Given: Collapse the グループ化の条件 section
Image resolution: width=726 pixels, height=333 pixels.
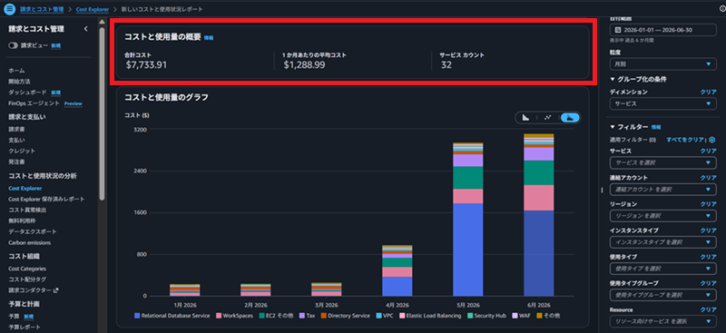Looking at the screenshot, I should (613, 79).
